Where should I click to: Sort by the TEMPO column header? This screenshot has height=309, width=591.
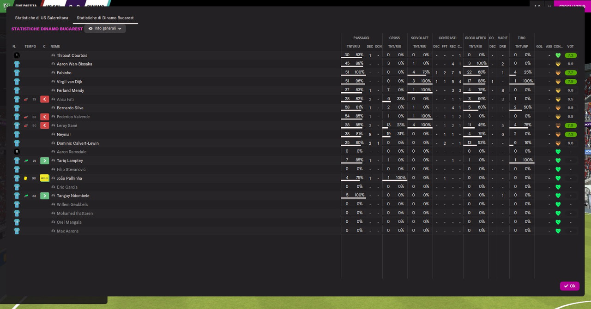tap(30, 47)
